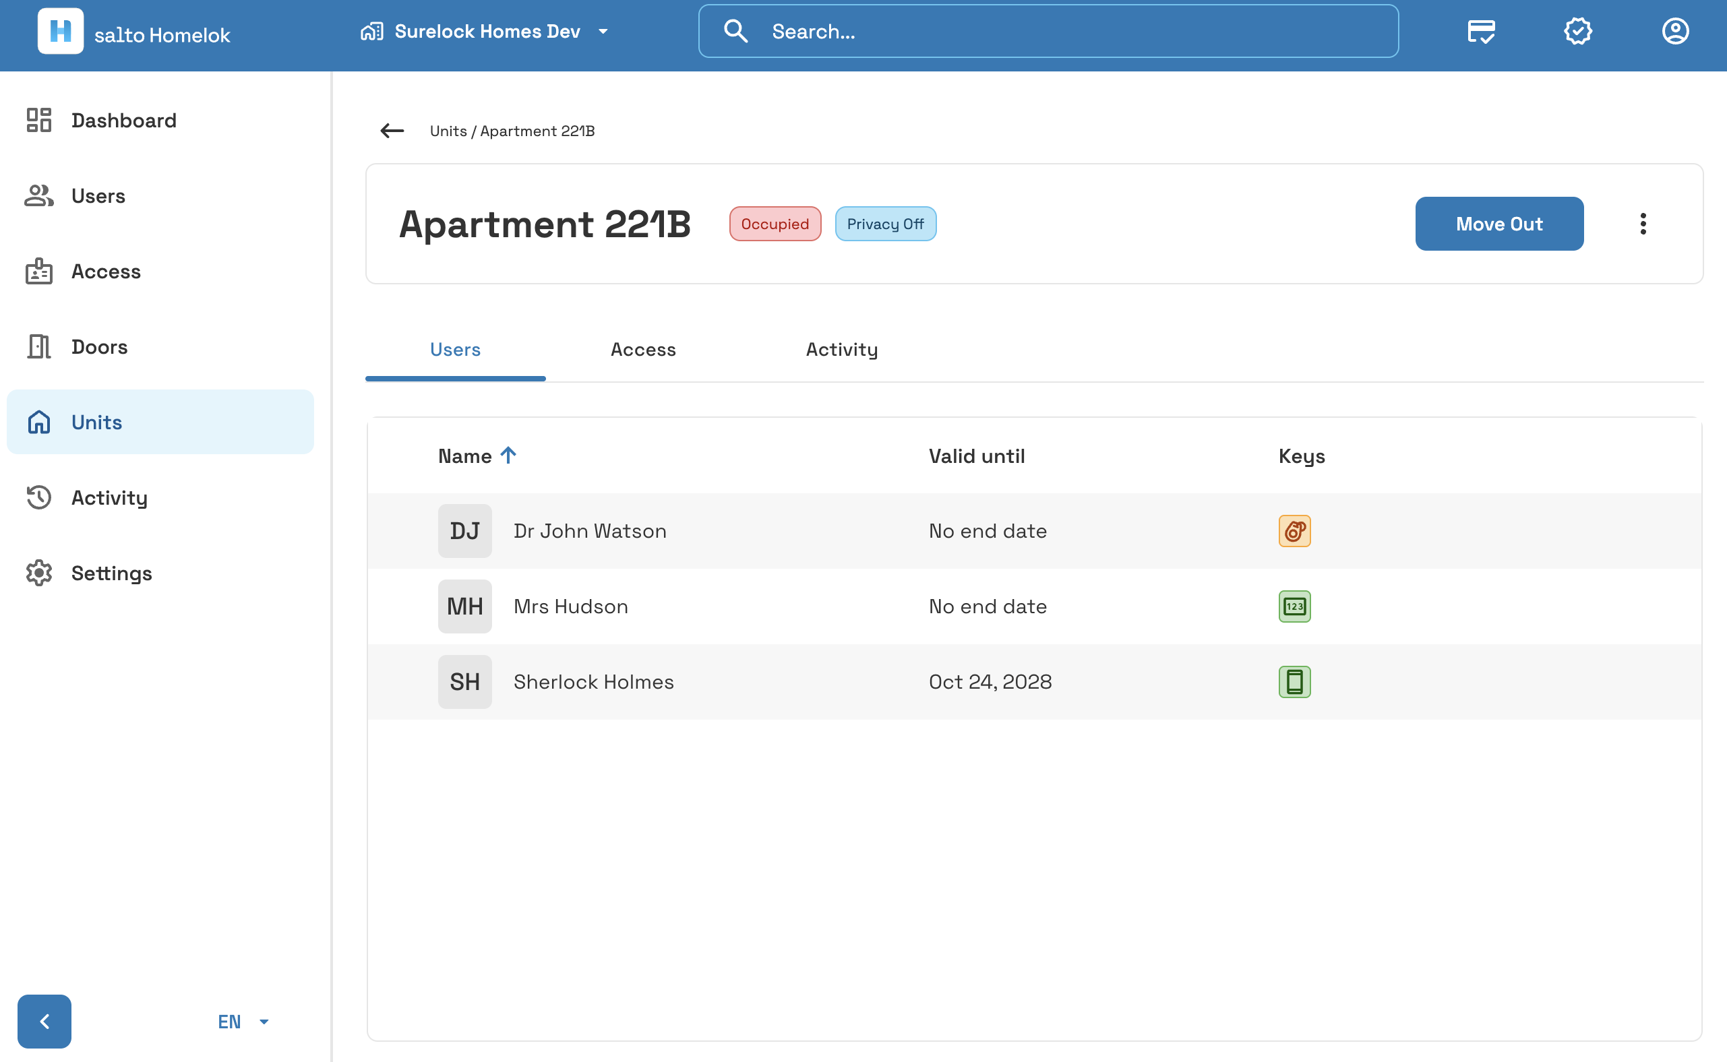The image size is (1727, 1062).
Task: Click Dr John Watson's orange tag key icon
Action: (1294, 531)
